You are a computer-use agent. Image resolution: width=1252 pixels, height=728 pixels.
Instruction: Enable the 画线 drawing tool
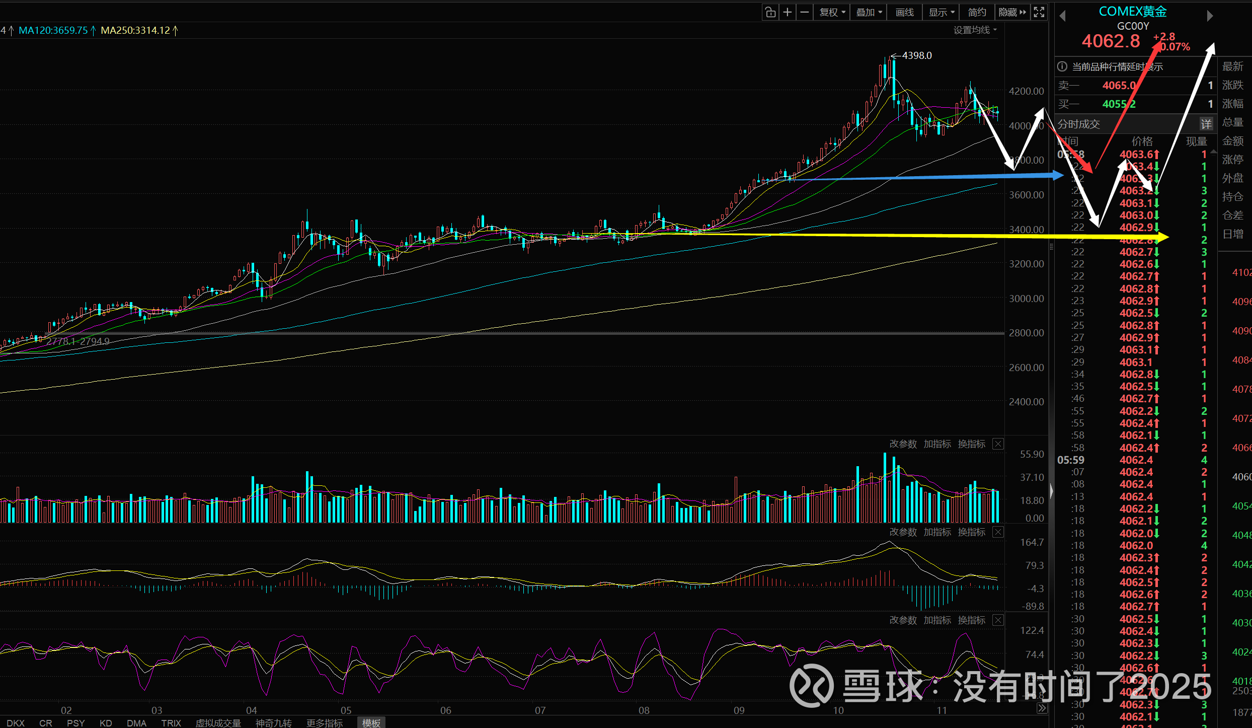tap(904, 12)
